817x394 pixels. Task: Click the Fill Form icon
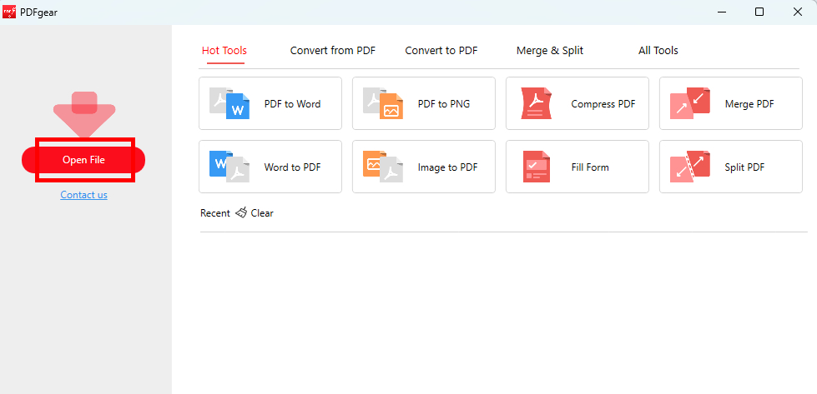click(536, 167)
